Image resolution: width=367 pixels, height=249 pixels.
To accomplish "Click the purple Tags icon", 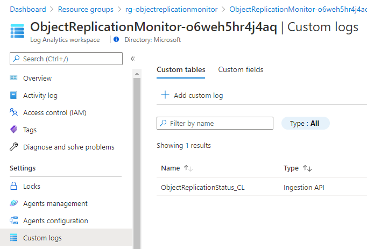I will coord(13,130).
